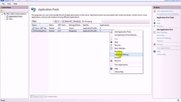
Task: Click Add Application Pool link in Actions
Action: pos(165,11)
